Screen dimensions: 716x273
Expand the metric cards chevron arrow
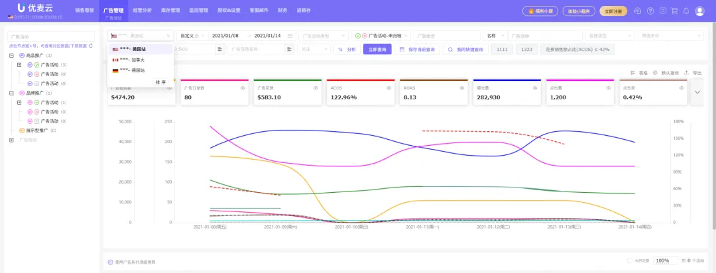pyautogui.click(x=697, y=92)
